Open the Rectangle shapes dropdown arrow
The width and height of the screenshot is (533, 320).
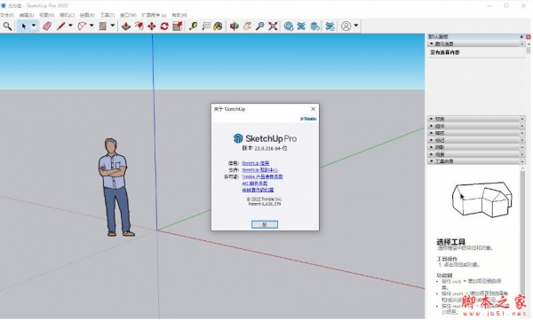[113, 26]
